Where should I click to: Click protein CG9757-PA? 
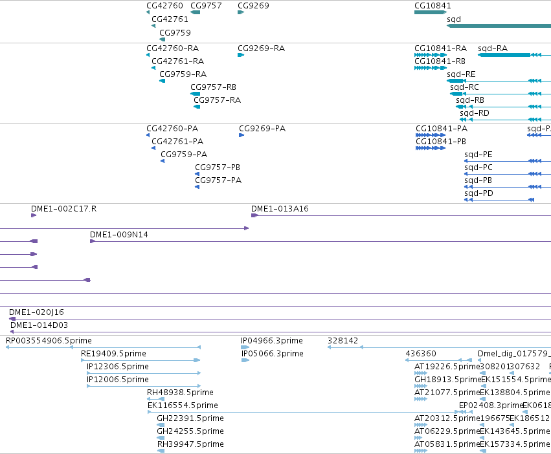click(x=218, y=180)
